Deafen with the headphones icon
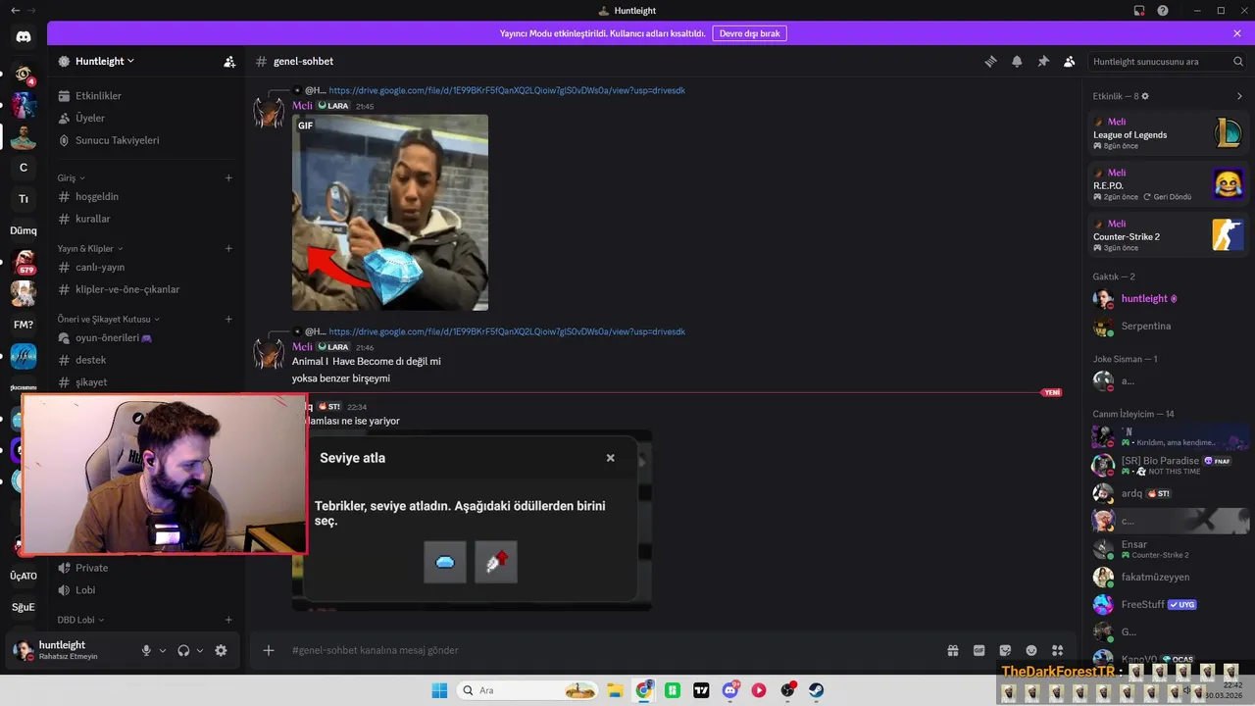 183,650
